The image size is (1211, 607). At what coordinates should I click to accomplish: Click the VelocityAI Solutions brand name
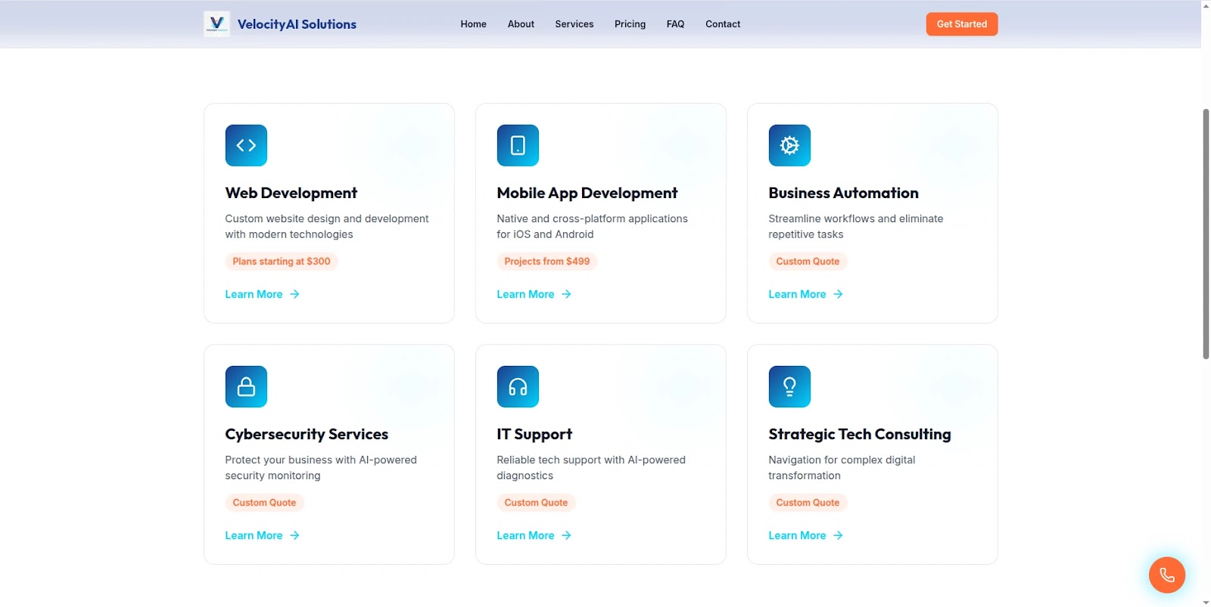coord(297,24)
